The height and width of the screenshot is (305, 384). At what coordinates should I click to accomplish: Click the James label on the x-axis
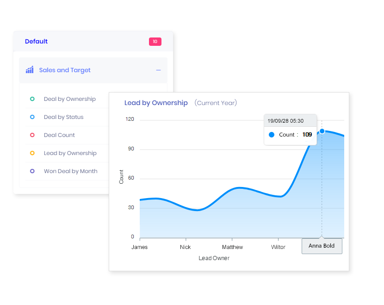point(139,247)
